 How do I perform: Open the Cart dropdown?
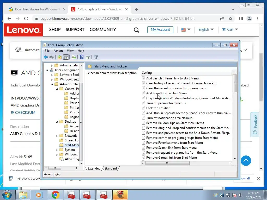(x=230, y=29)
